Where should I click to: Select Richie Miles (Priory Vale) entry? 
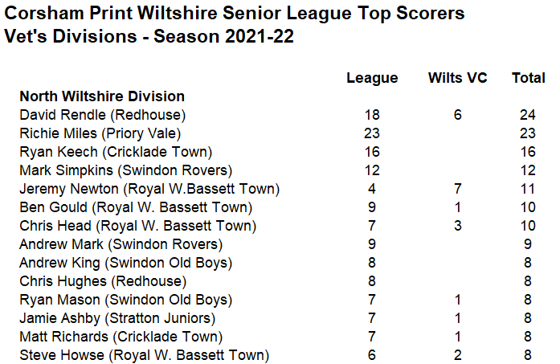100,133
